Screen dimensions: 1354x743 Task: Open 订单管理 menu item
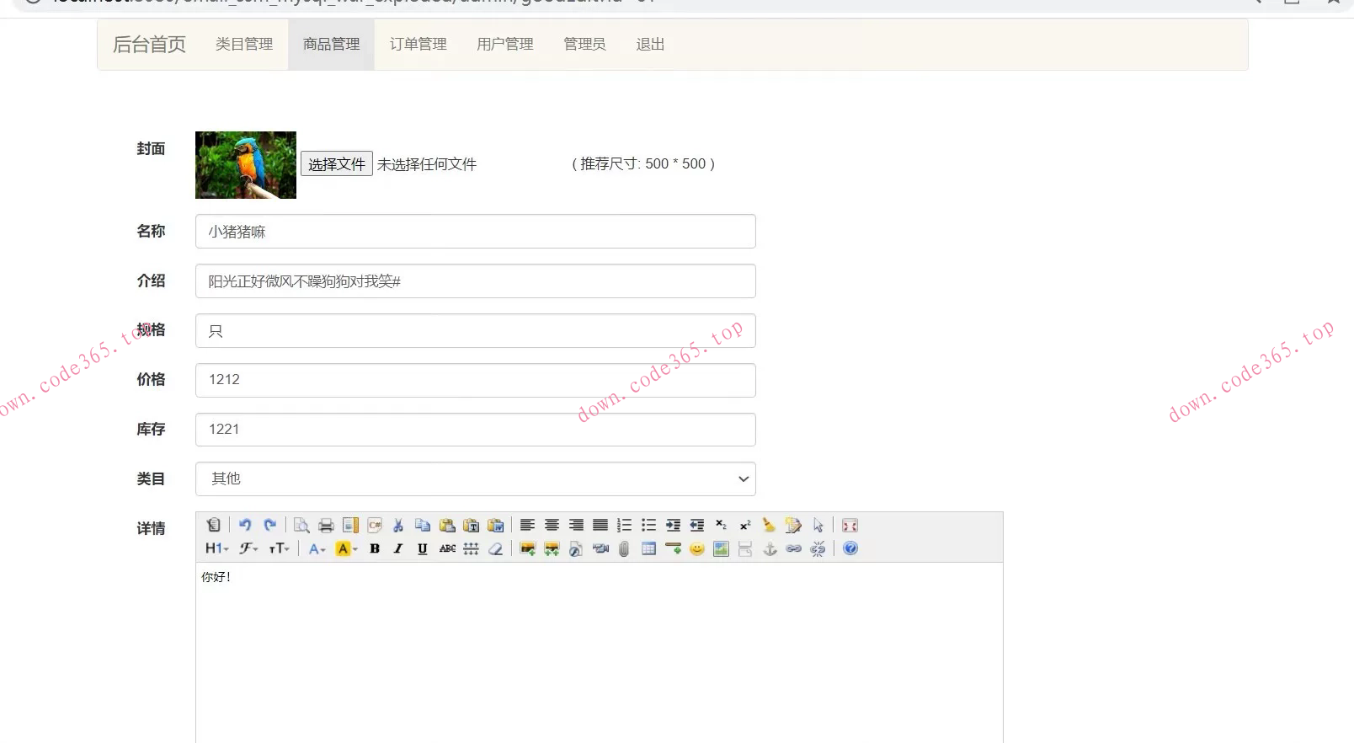pos(418,44)
